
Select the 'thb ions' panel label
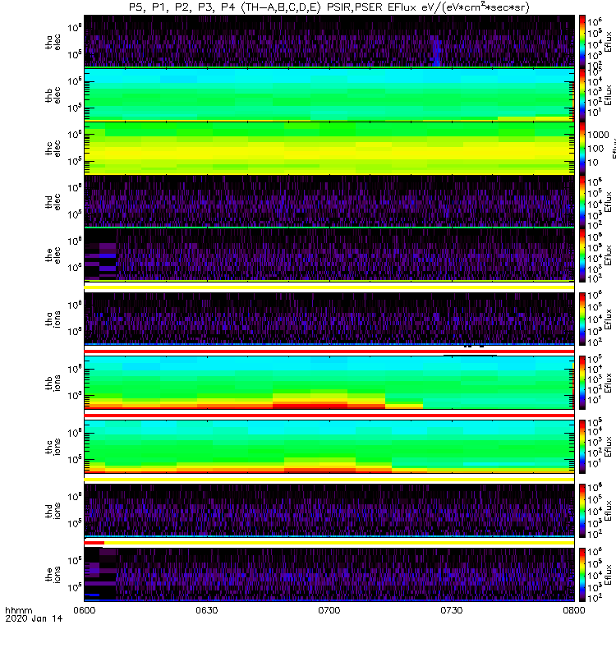coord(53,383)
